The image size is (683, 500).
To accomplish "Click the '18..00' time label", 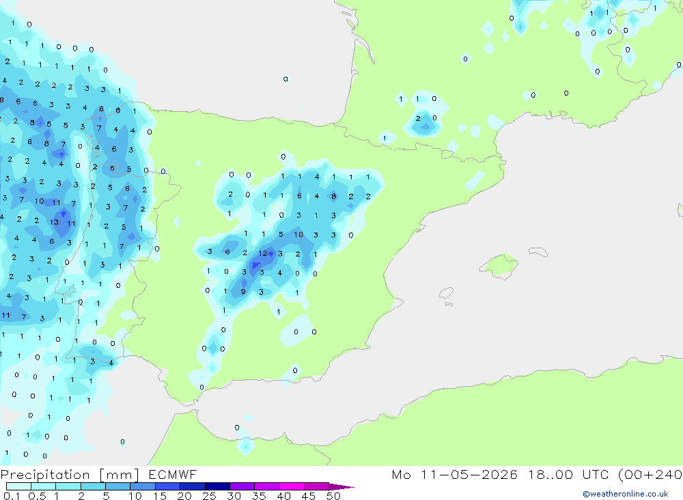I will pos(550,474).
